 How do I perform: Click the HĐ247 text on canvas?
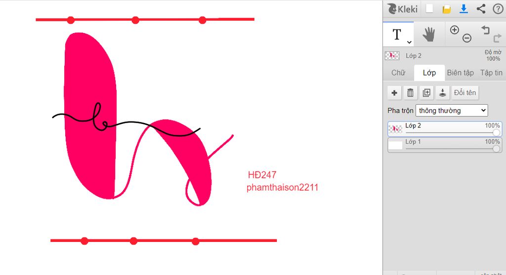(262, 175)
